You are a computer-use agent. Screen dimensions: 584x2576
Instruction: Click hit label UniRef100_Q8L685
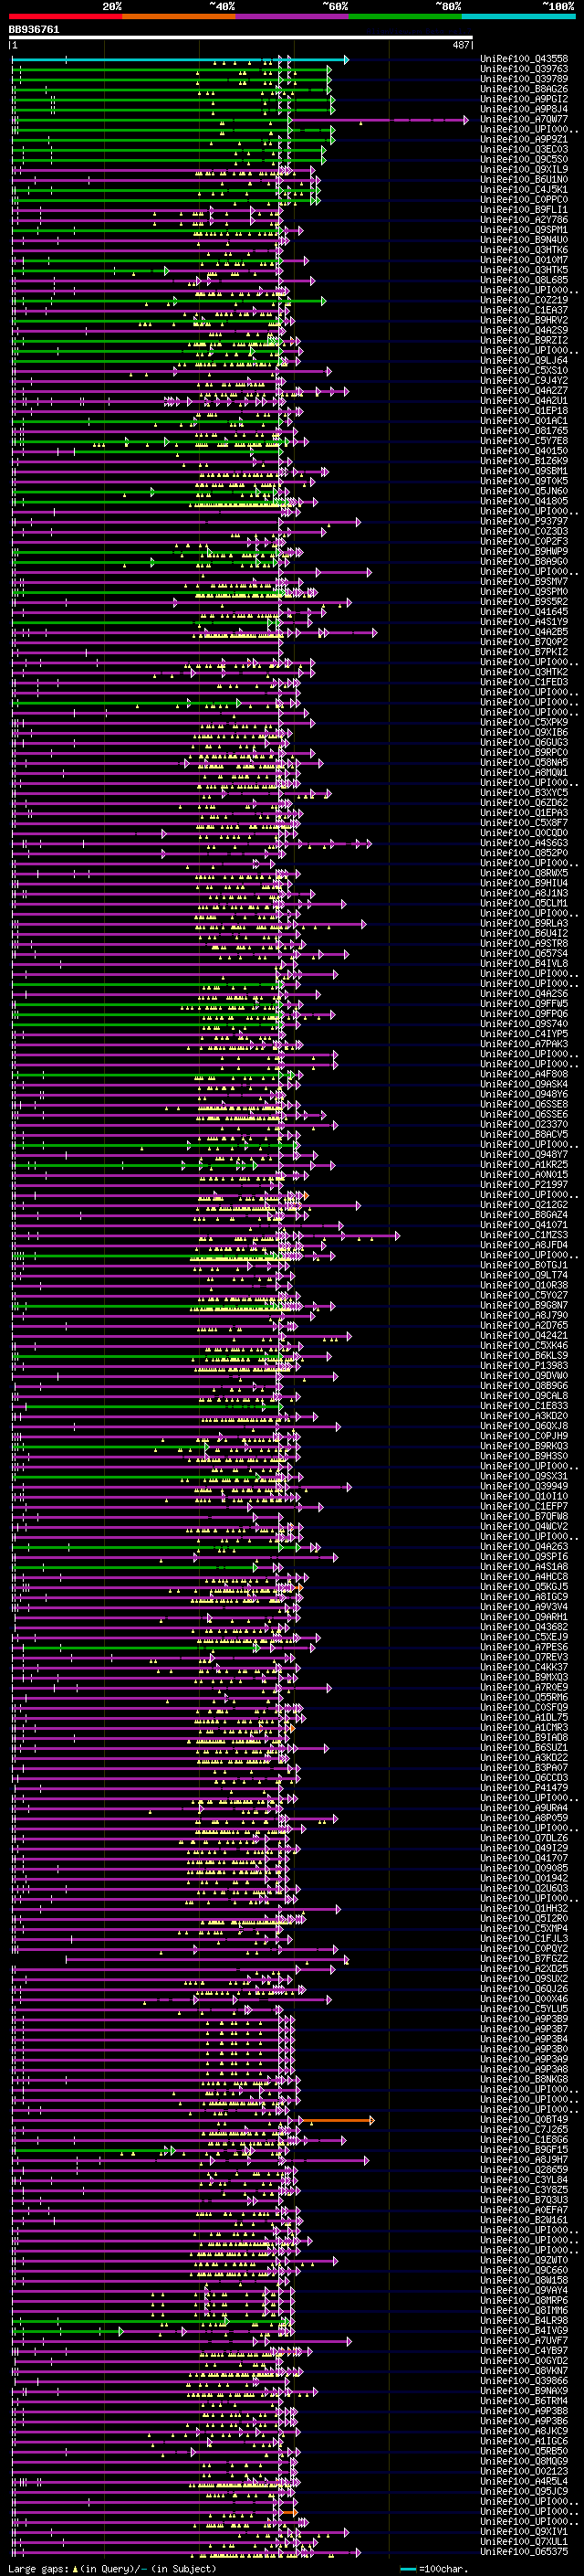[x=524, y=280]
